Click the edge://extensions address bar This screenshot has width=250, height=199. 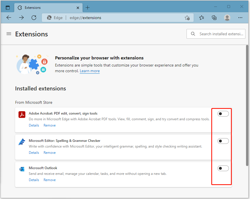point(118,18)
